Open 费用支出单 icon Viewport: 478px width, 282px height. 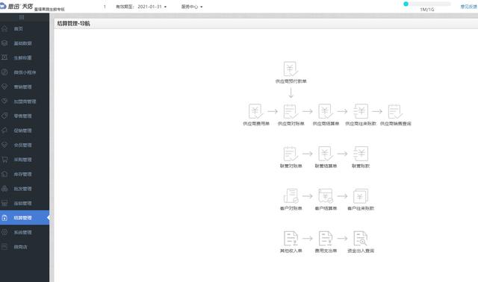(x=326, y=239)
